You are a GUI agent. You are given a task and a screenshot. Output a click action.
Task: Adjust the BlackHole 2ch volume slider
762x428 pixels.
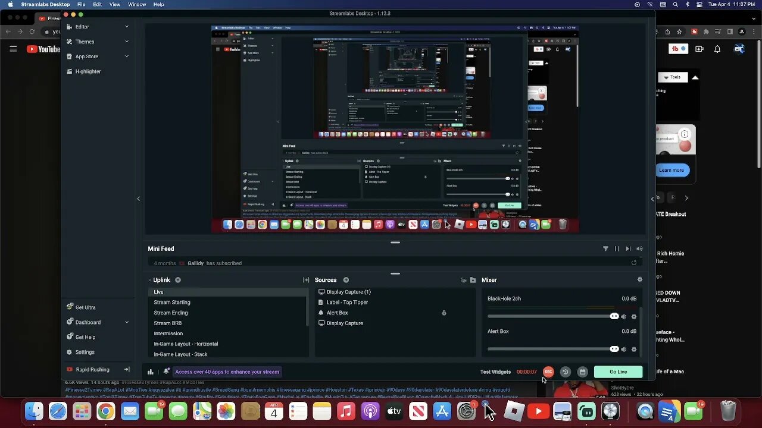[553, 317]
